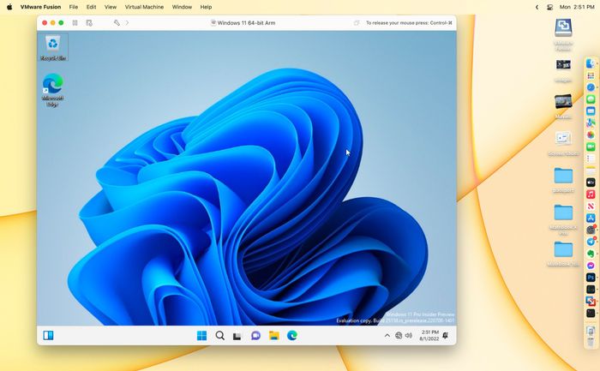Open Apple TV from the Dock
Viewport: 600px width, 371px height.
pos(591,182)
